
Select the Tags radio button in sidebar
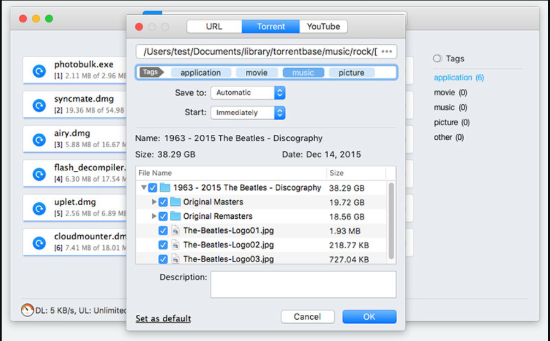[x=437, y=58]
